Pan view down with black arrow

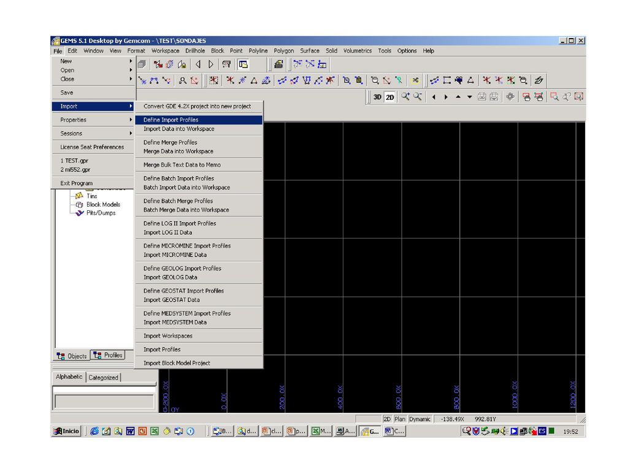pyautogui.click(x=469, y=97)
